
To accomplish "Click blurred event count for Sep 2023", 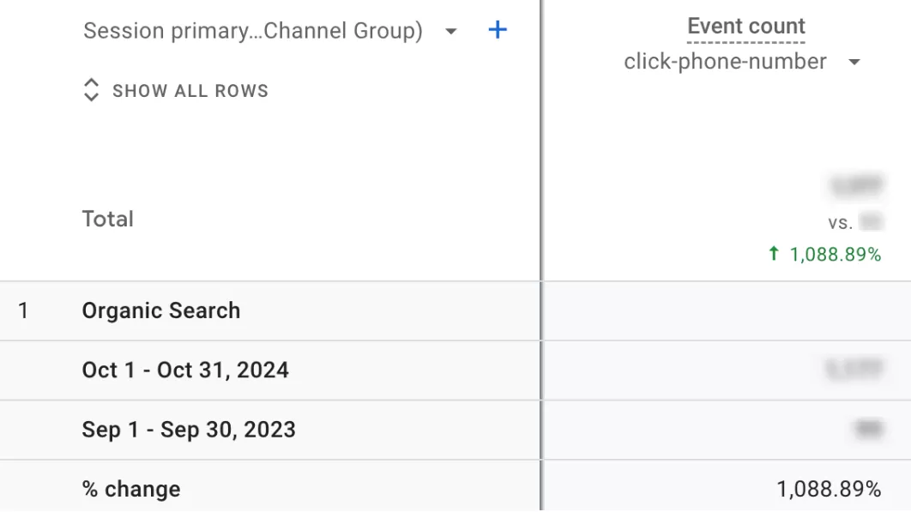I will [869, 429].
